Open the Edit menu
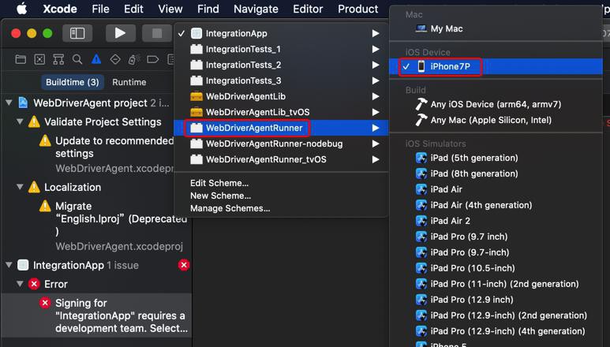 tap(133, 9)
